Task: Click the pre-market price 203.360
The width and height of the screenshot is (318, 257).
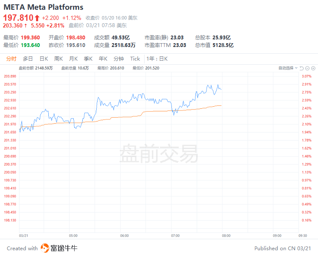Action: tap(13, 25)
